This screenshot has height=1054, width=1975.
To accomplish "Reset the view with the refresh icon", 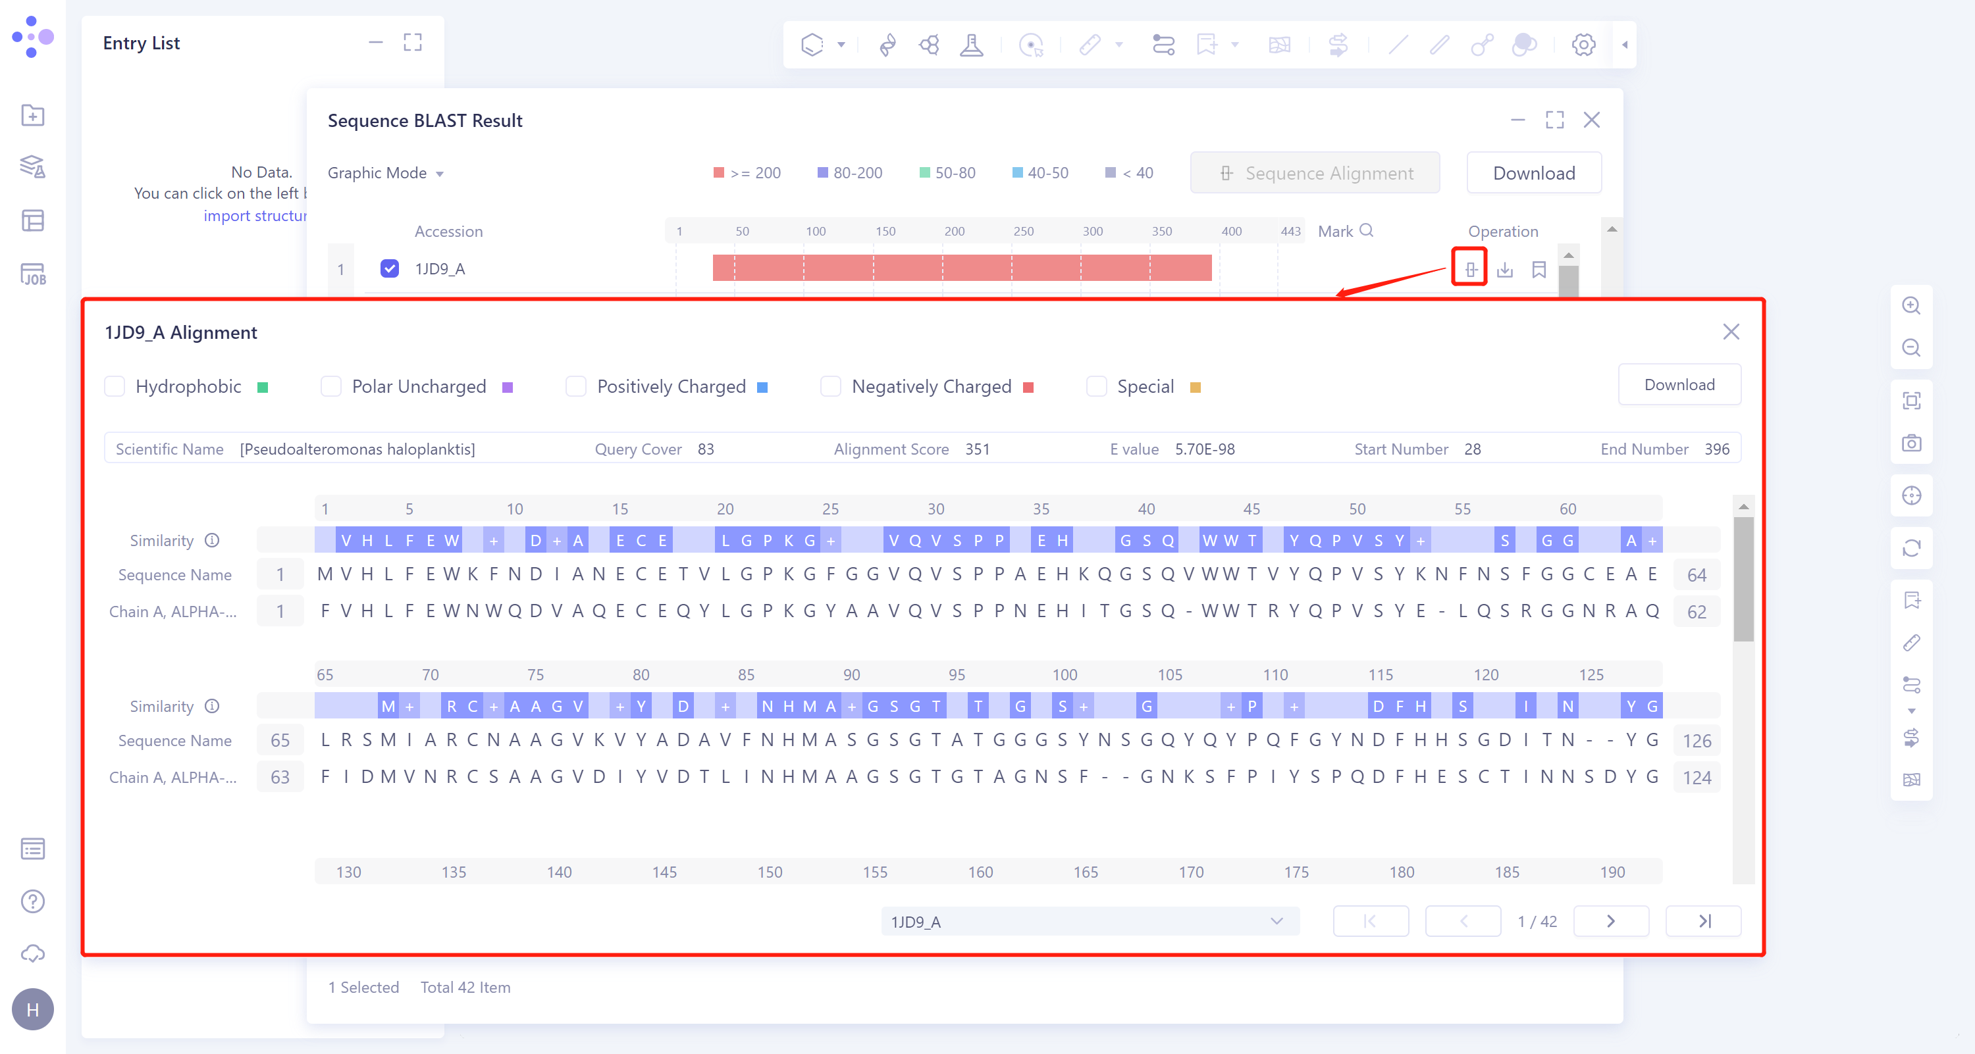I will [x=1911, y=549].
